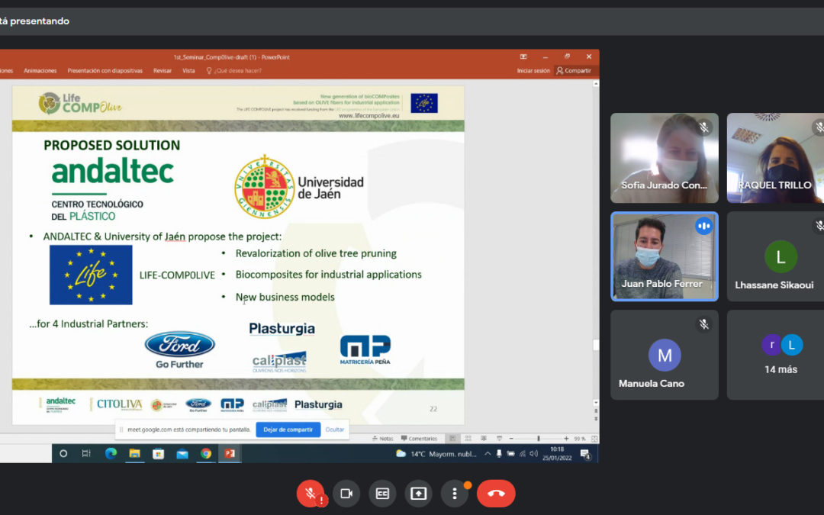824x515 pixels.
Task: Click the network icon in tray
Action: (523, 453)
